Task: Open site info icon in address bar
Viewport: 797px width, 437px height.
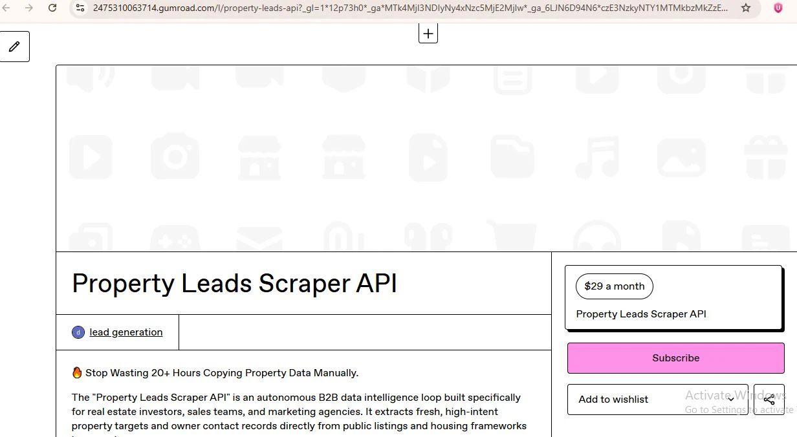Action: pyautogui.click(x=80, y=8)
